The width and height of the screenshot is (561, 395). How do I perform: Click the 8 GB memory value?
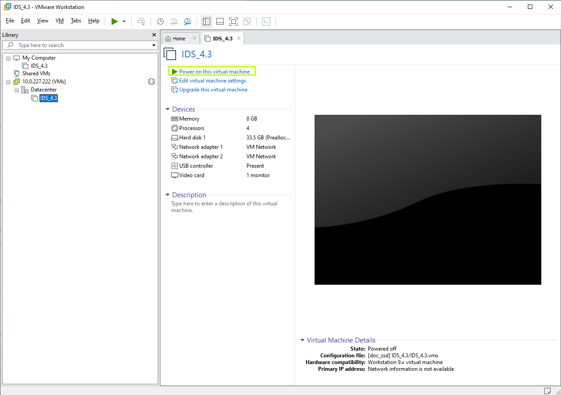tap(252, 119)
